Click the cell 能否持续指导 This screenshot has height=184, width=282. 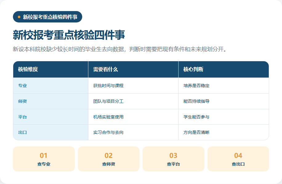tap(224, 101)
